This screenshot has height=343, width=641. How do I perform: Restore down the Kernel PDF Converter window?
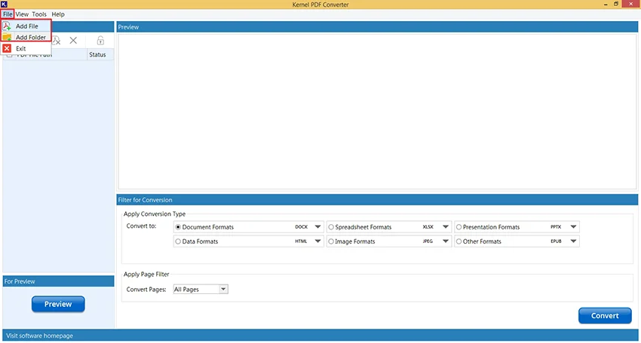coord(616,4)
